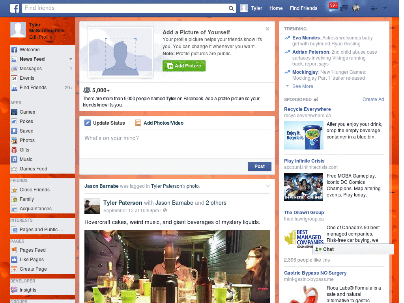The image size is (404, 303).
Task: Click the green Add Picture button
Action: pos(184,66)
